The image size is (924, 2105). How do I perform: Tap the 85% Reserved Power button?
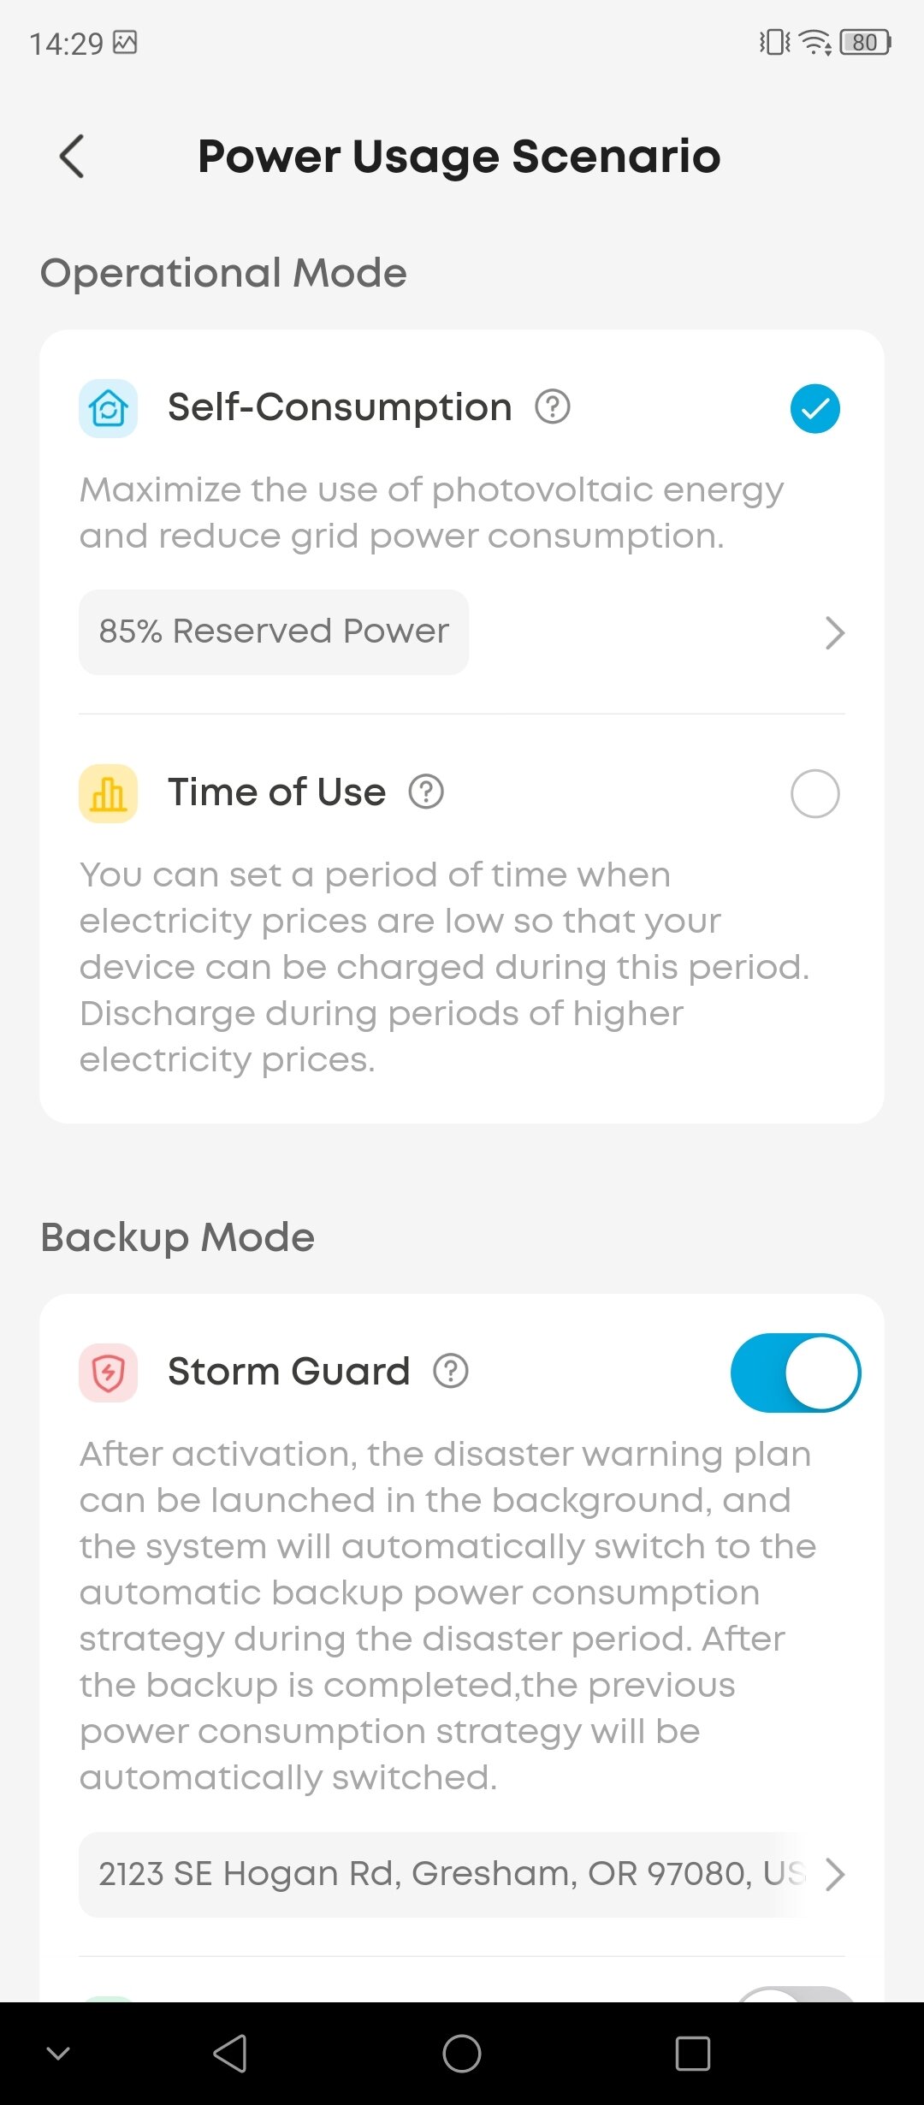click(x=274, y=632)
